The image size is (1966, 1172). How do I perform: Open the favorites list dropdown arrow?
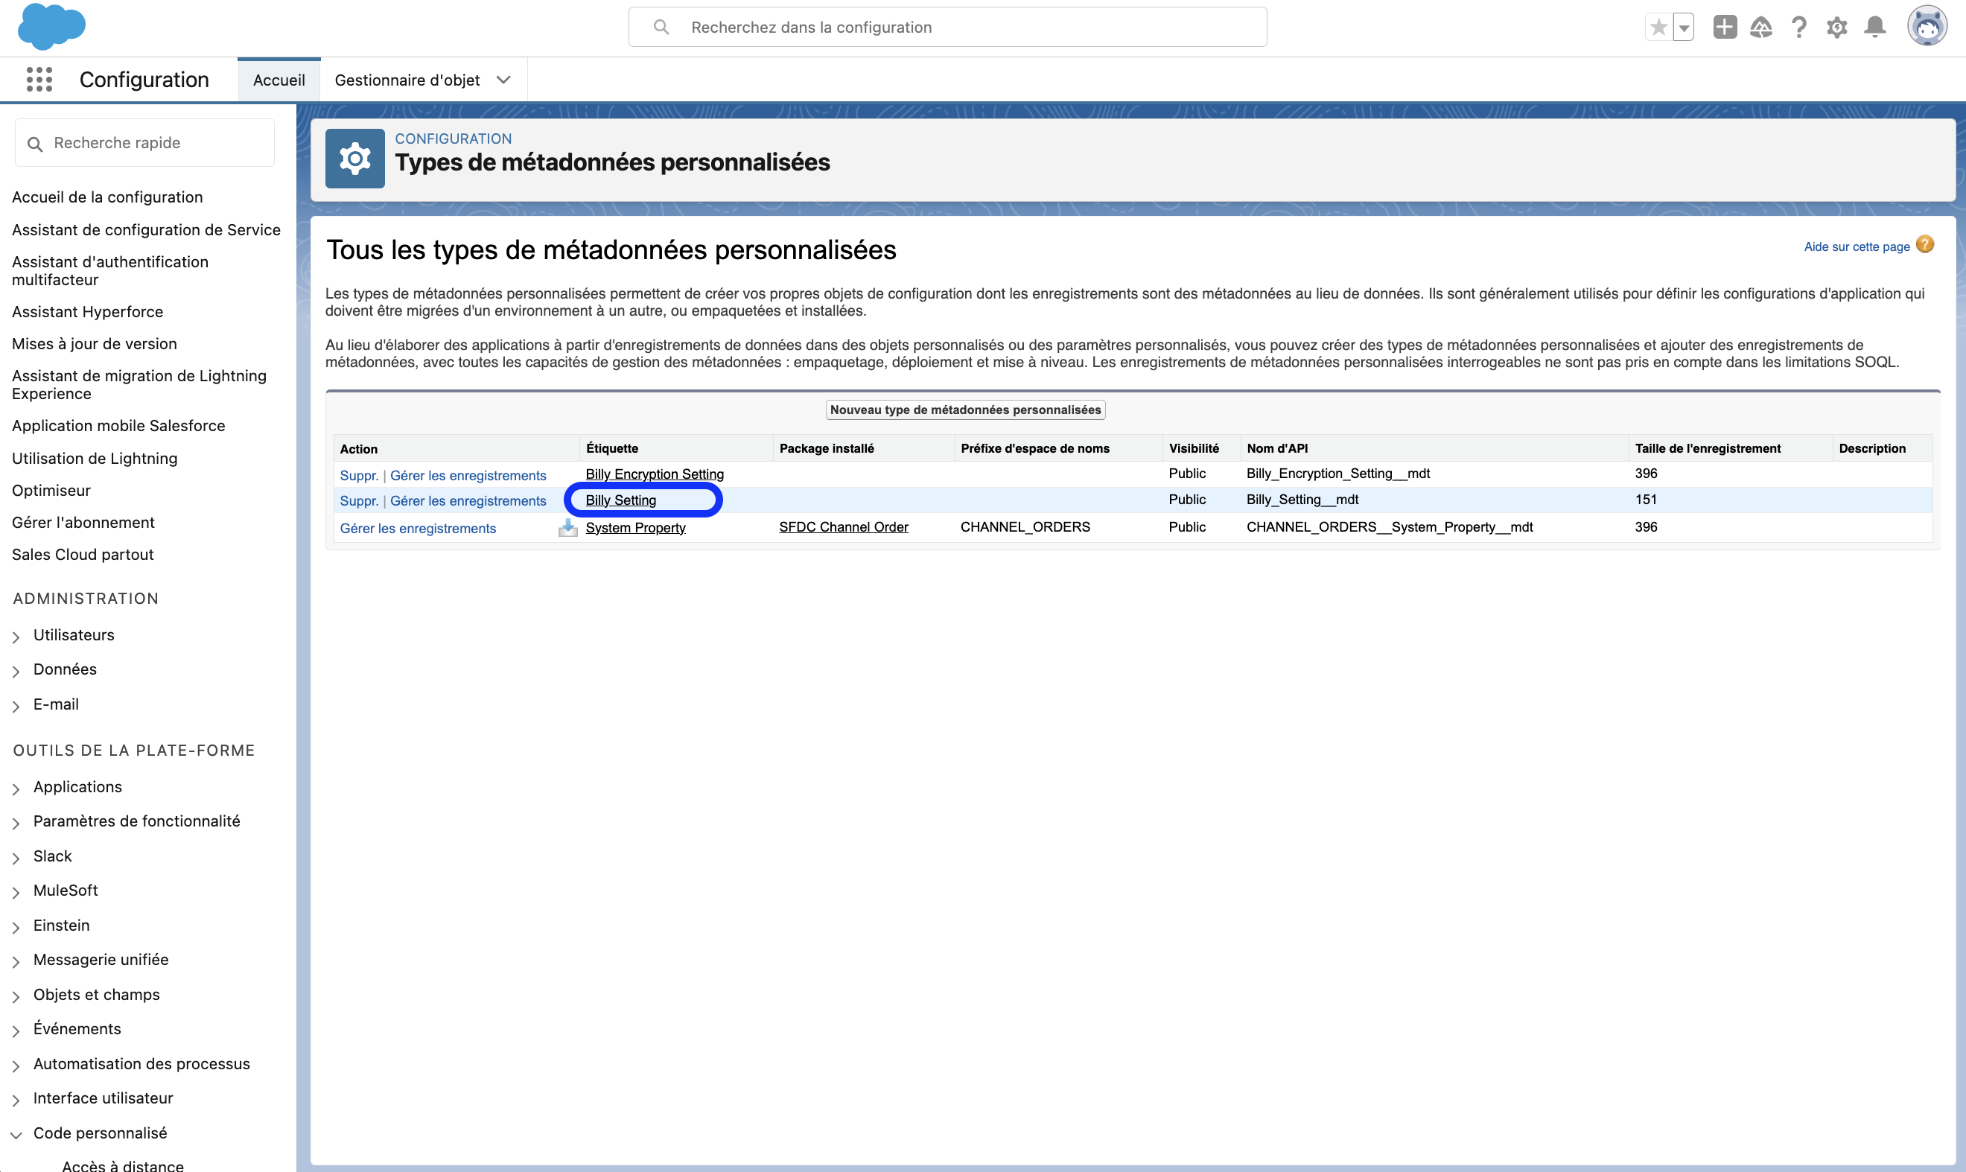[x=1684, y=28]
